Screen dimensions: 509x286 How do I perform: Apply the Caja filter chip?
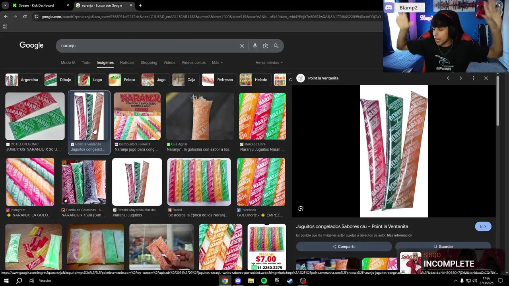185,80
